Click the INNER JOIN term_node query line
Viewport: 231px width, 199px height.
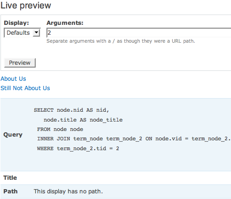click(x=134, y=139)
